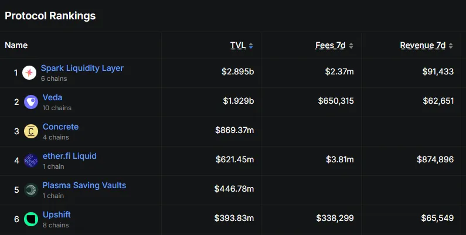
Task: Open the Upshift protocol link
Action: pos(56,214)
